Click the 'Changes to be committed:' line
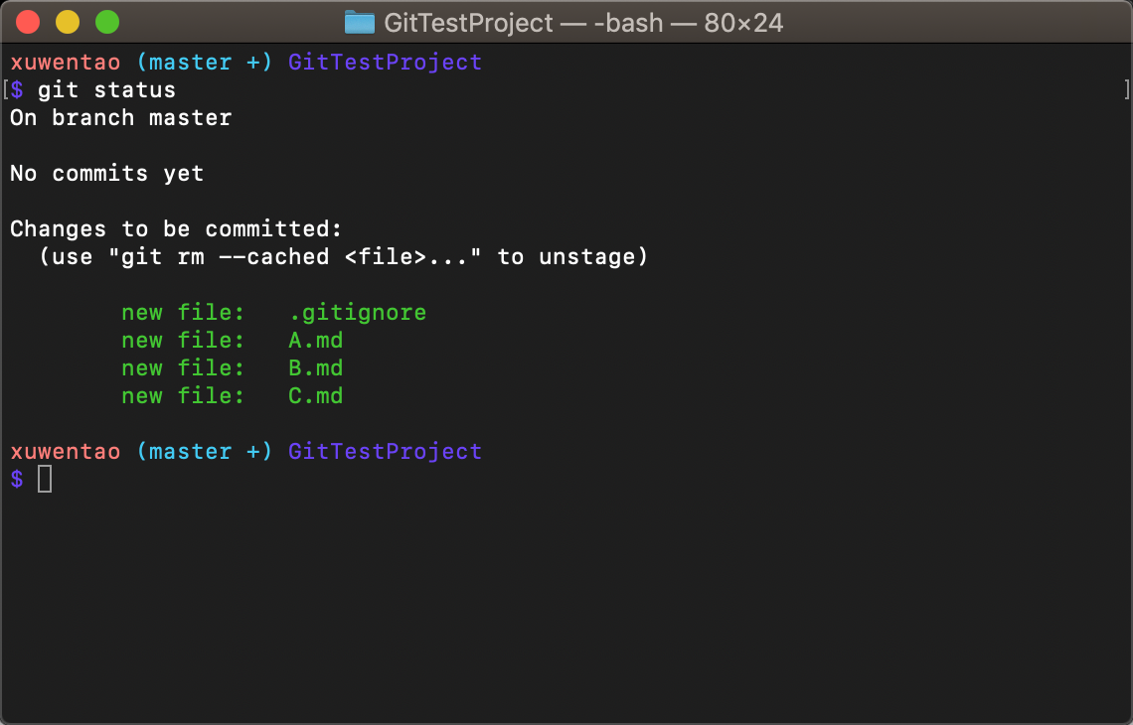Image resolution: width=1133 pixels, height=725 pixels. coord(176,228)
